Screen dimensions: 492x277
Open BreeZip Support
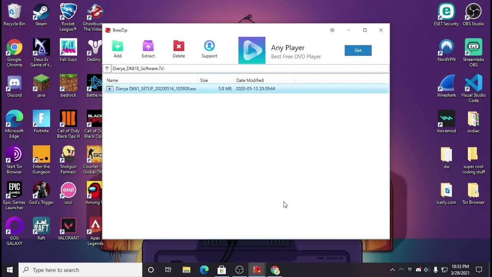coord(209,49)
